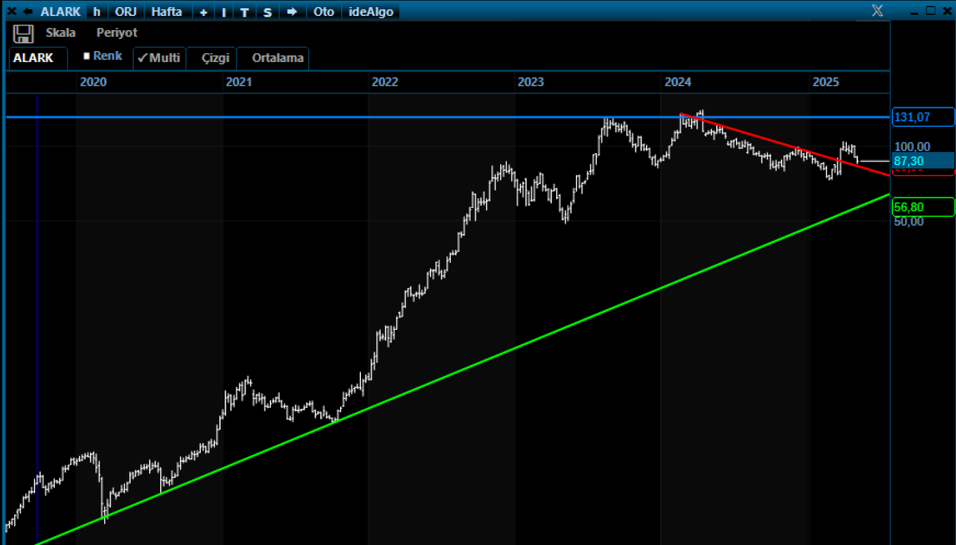This screenshot has width=956, height=545.
Task: Click the 100,00 price axis value
Action: tap(913, 147)
